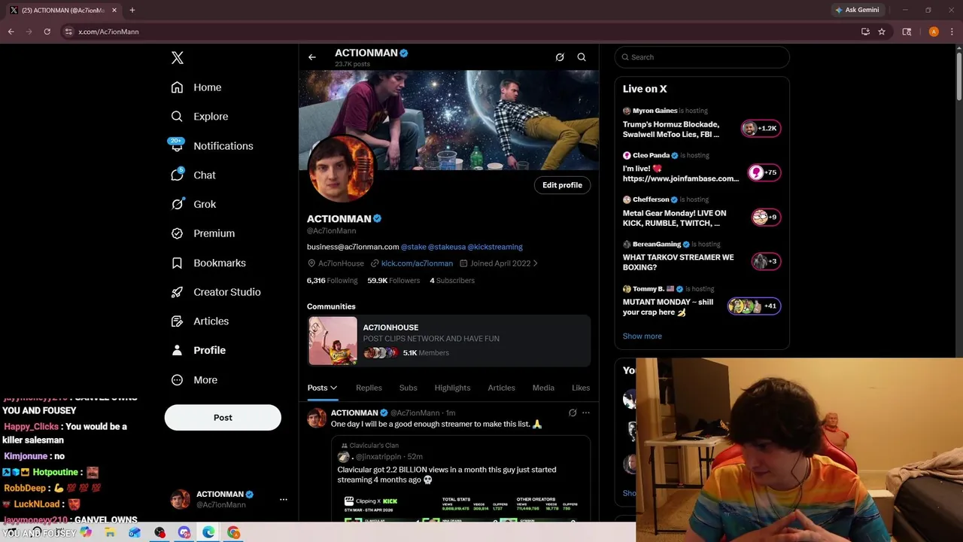Screen dimensions: 963x542
Task: Open Grok from the sidebar
Action: 193,204
